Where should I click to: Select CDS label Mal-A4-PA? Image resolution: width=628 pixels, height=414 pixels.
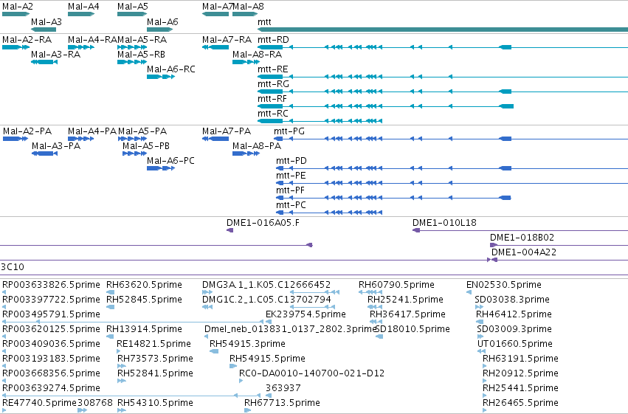tap(92, 131)
